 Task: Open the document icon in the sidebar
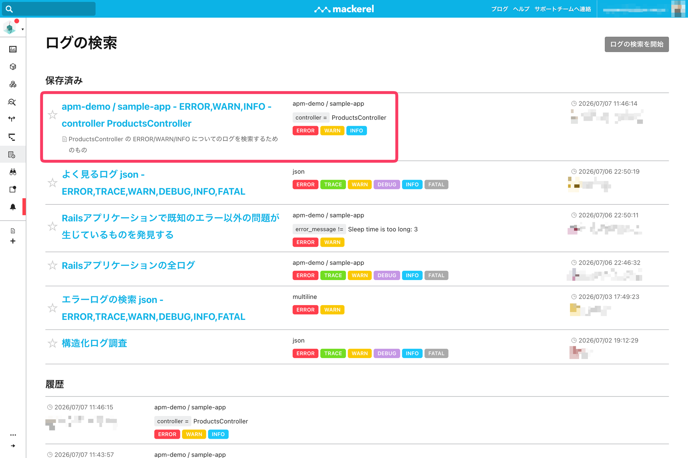pos(13,231)
